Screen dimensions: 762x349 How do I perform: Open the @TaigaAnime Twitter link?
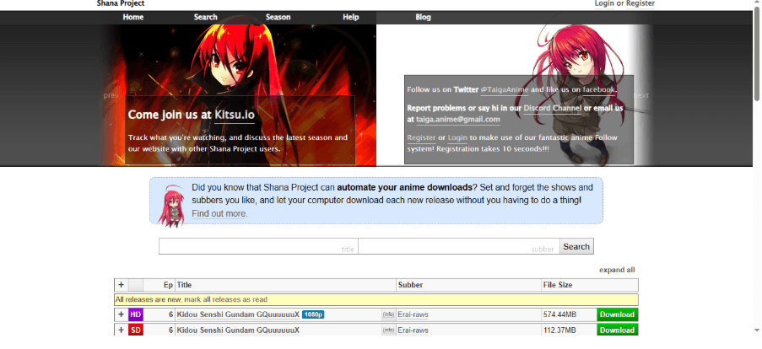tap(505, 90)
